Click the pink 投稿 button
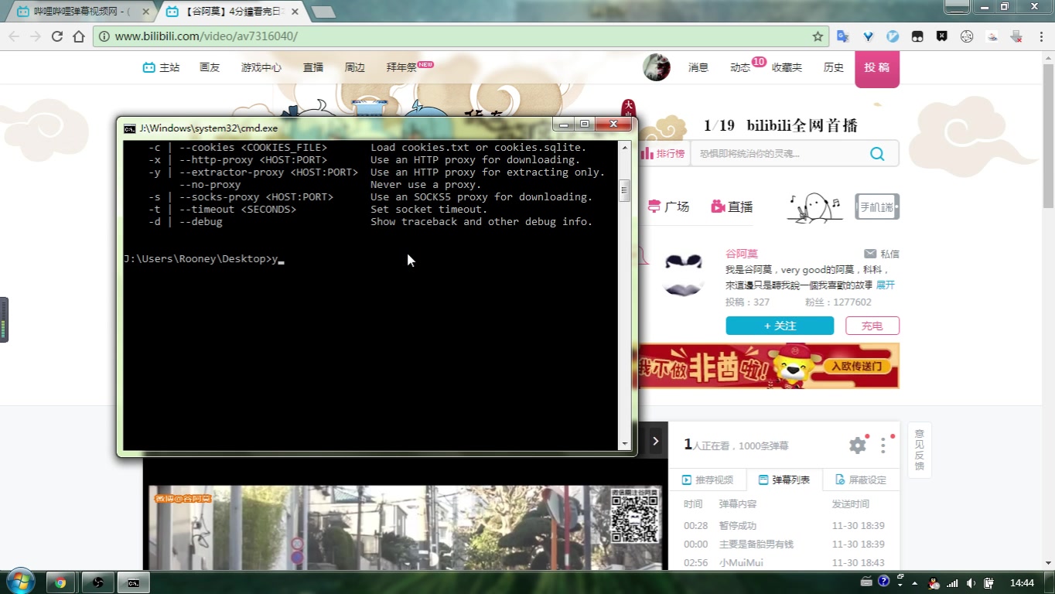Screen dimensions: 1055x594 (877, 68)
